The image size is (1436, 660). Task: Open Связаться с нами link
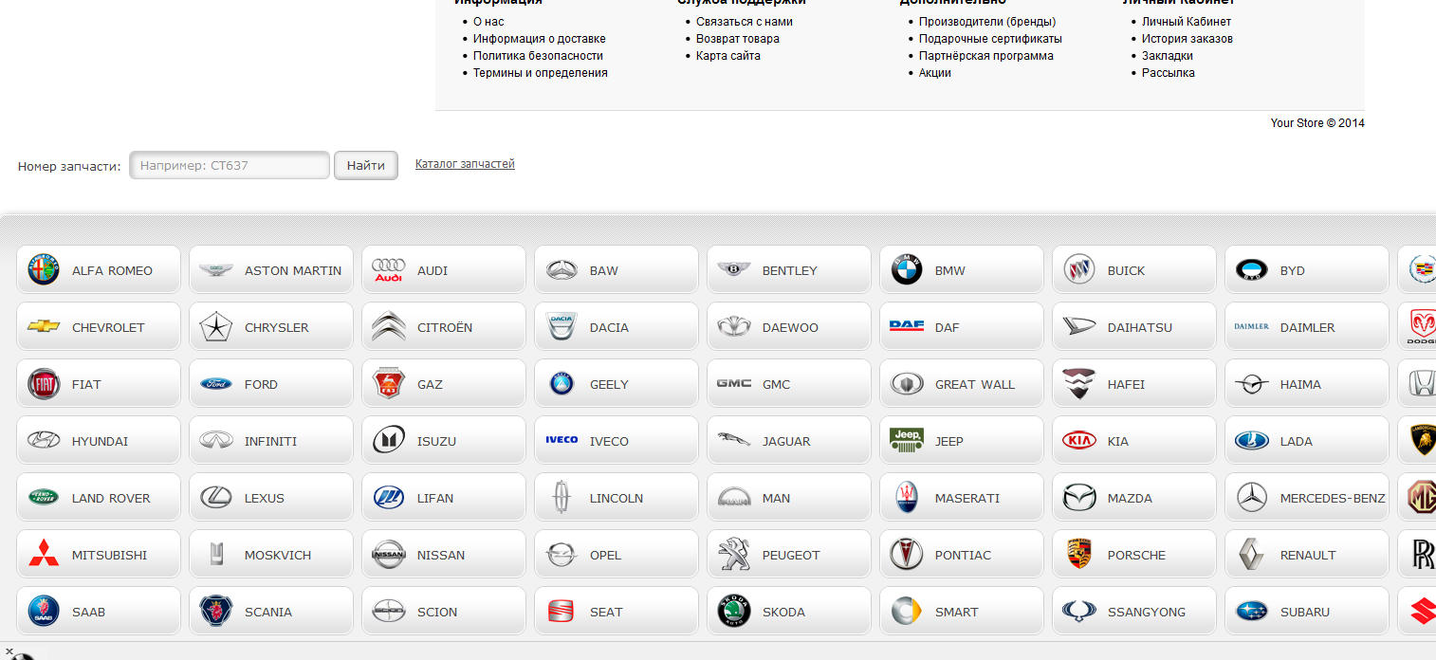[x=745, y=22]
